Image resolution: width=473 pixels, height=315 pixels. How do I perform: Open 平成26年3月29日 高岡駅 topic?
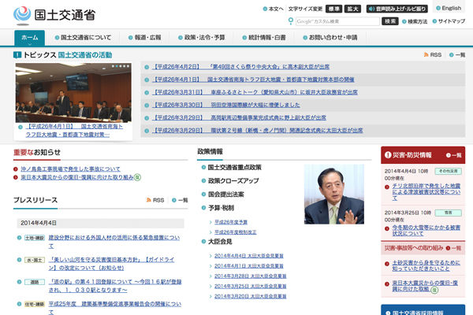pos(240,117)
